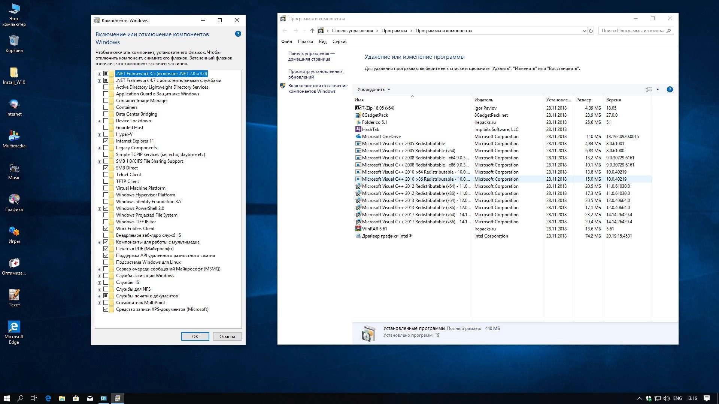Image resolution: width=719 pixels, height=404 pixels.
Task: Open Task View on the taskbar
Action: click(34, 398)
